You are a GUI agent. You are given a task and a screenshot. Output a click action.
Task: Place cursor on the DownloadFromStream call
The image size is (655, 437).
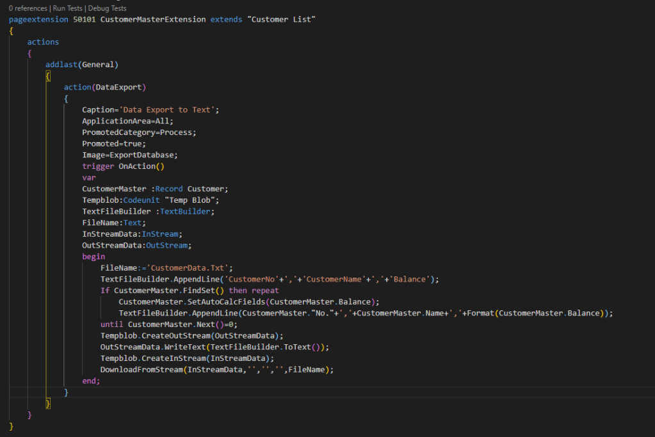pyautogui.click(x=141, y=369)
